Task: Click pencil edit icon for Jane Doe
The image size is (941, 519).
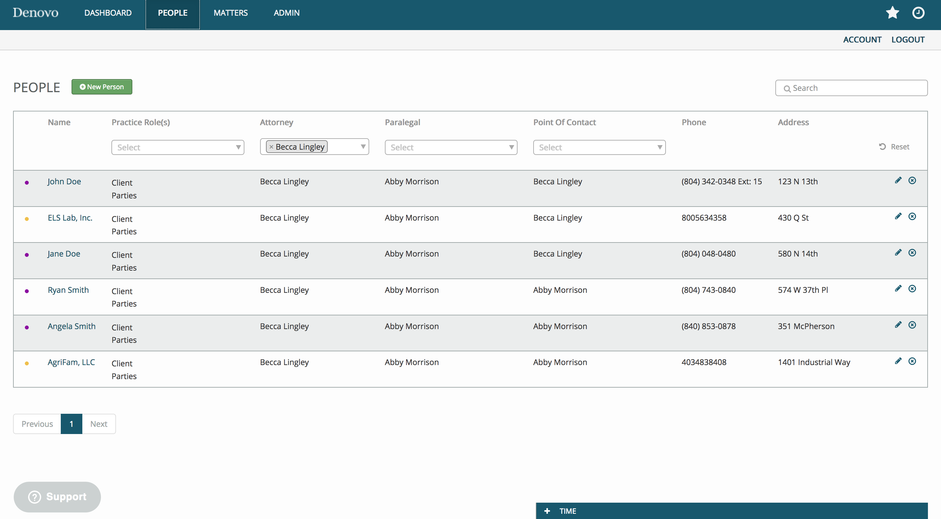Action: pos(898,253)
